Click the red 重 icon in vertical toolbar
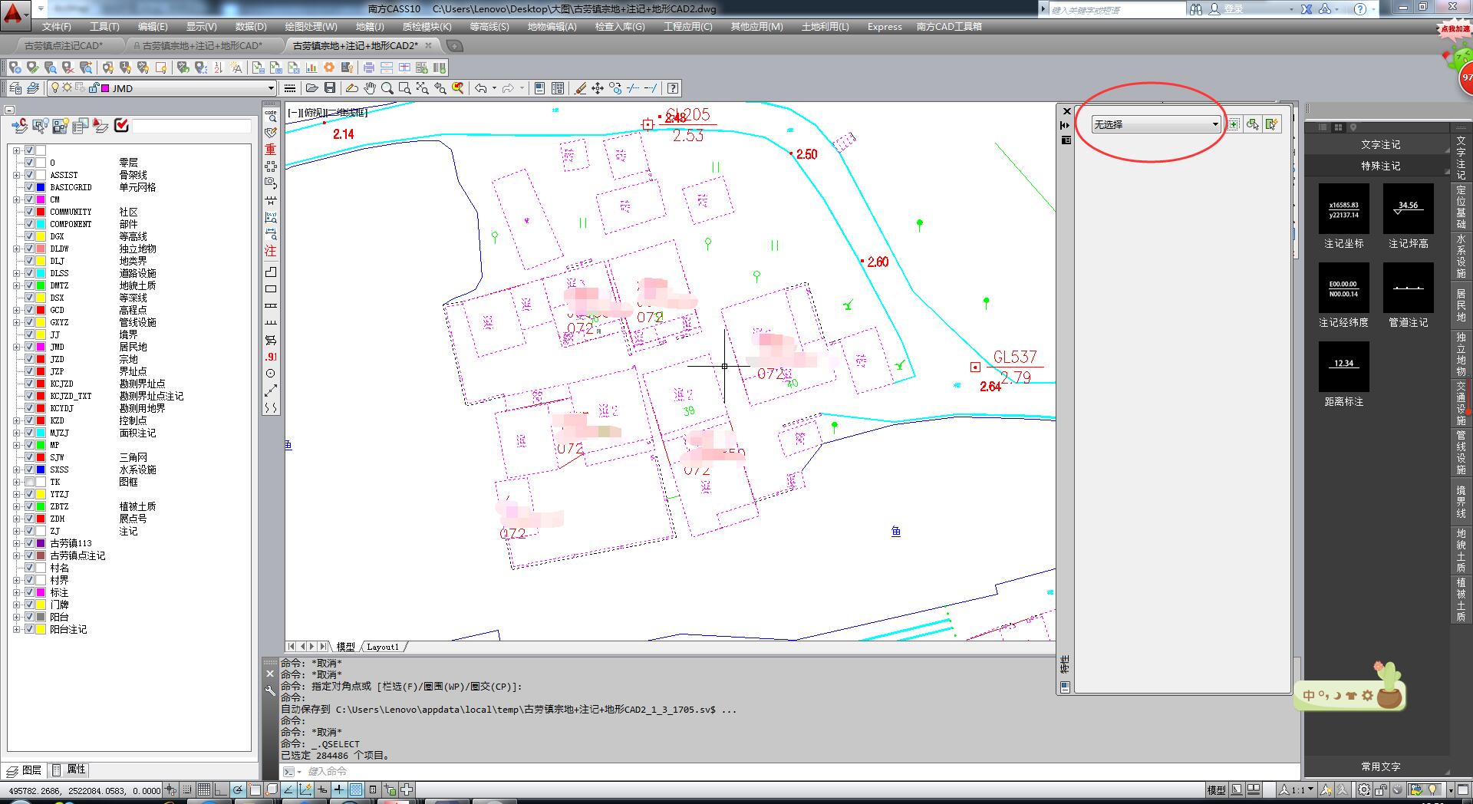 pos(271,149)
